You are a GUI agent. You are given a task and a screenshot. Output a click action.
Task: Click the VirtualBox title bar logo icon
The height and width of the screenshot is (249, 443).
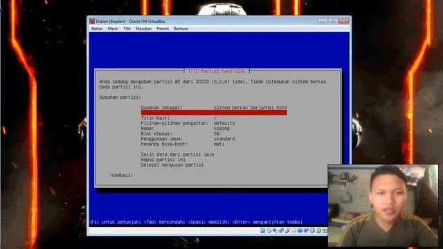(92, 21)
